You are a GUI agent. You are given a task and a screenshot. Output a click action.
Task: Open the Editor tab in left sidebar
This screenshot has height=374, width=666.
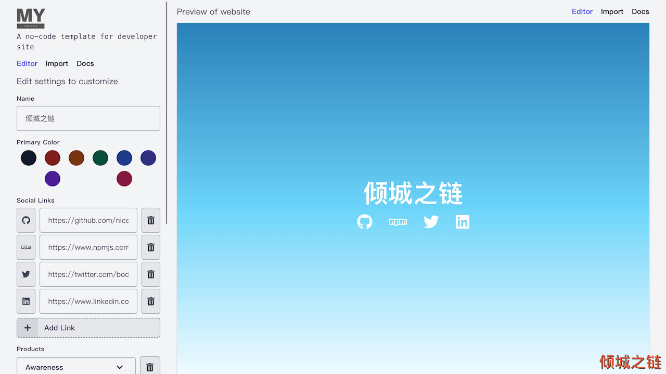point(27,63)
